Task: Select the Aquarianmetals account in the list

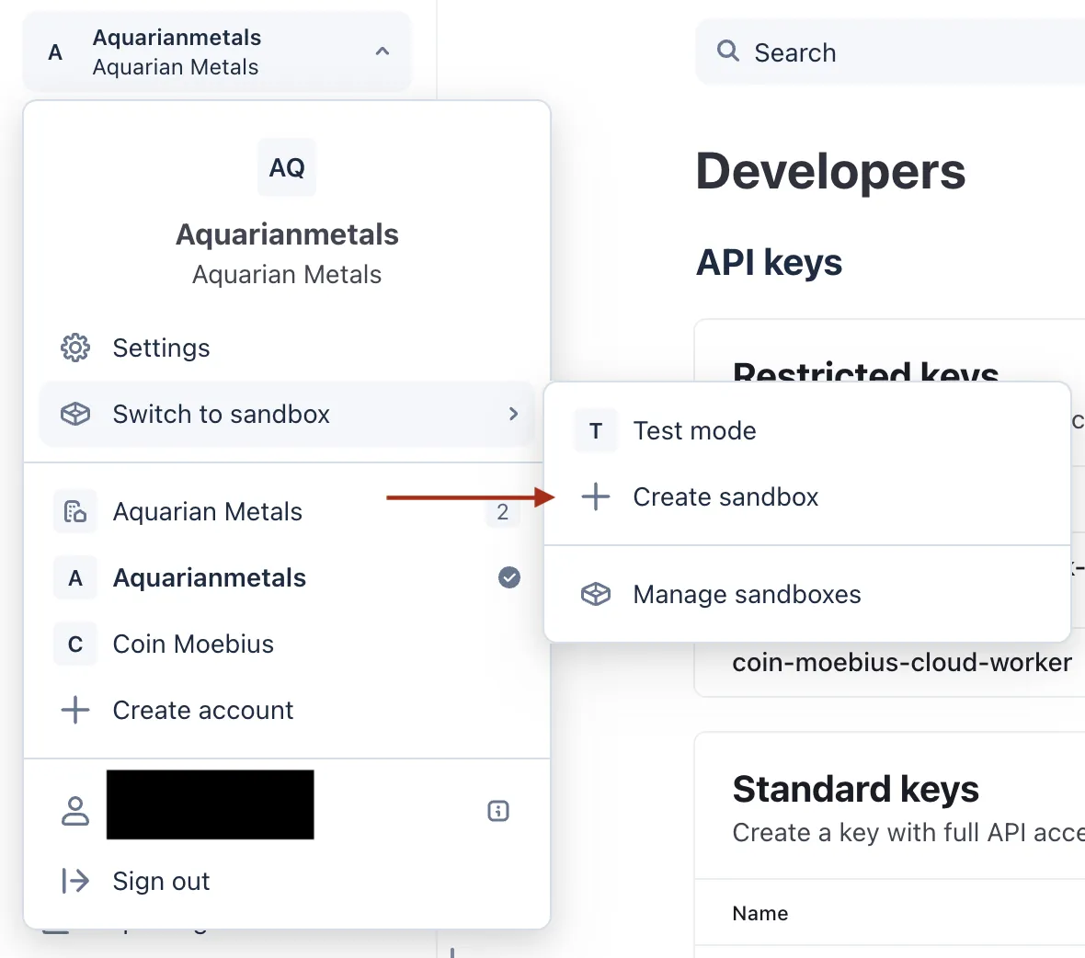Action: click(x=287, y=578)
